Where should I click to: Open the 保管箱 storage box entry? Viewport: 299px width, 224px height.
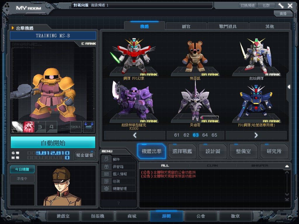[x=119, y=167]
